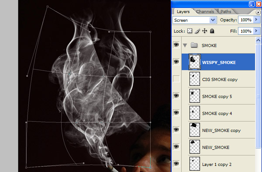This screenshot has height=172, width=262.
Task: Collapse the SMOKE group triangle
Action: (185, 45)
